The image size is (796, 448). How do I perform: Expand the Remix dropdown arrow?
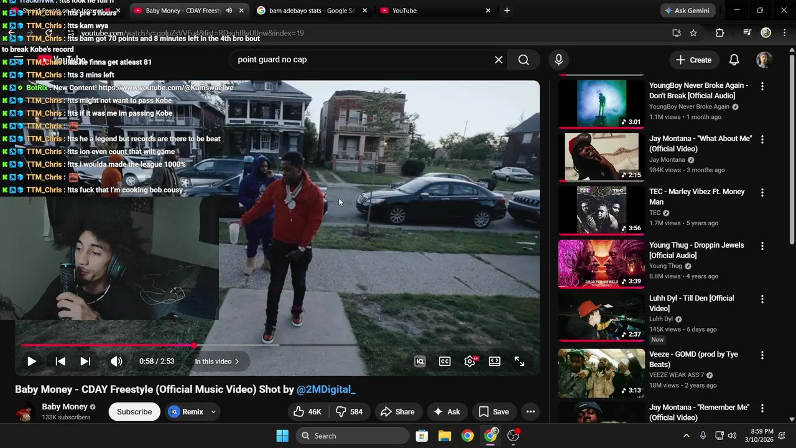[213, 412]
